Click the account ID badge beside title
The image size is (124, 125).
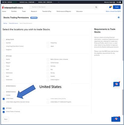(34, 18)
